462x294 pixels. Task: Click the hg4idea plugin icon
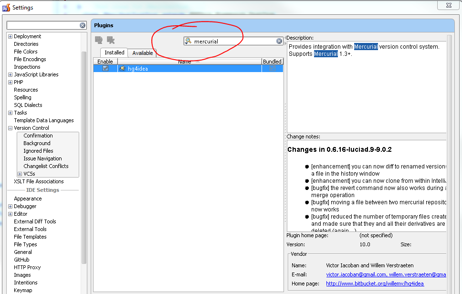point(122,69)
